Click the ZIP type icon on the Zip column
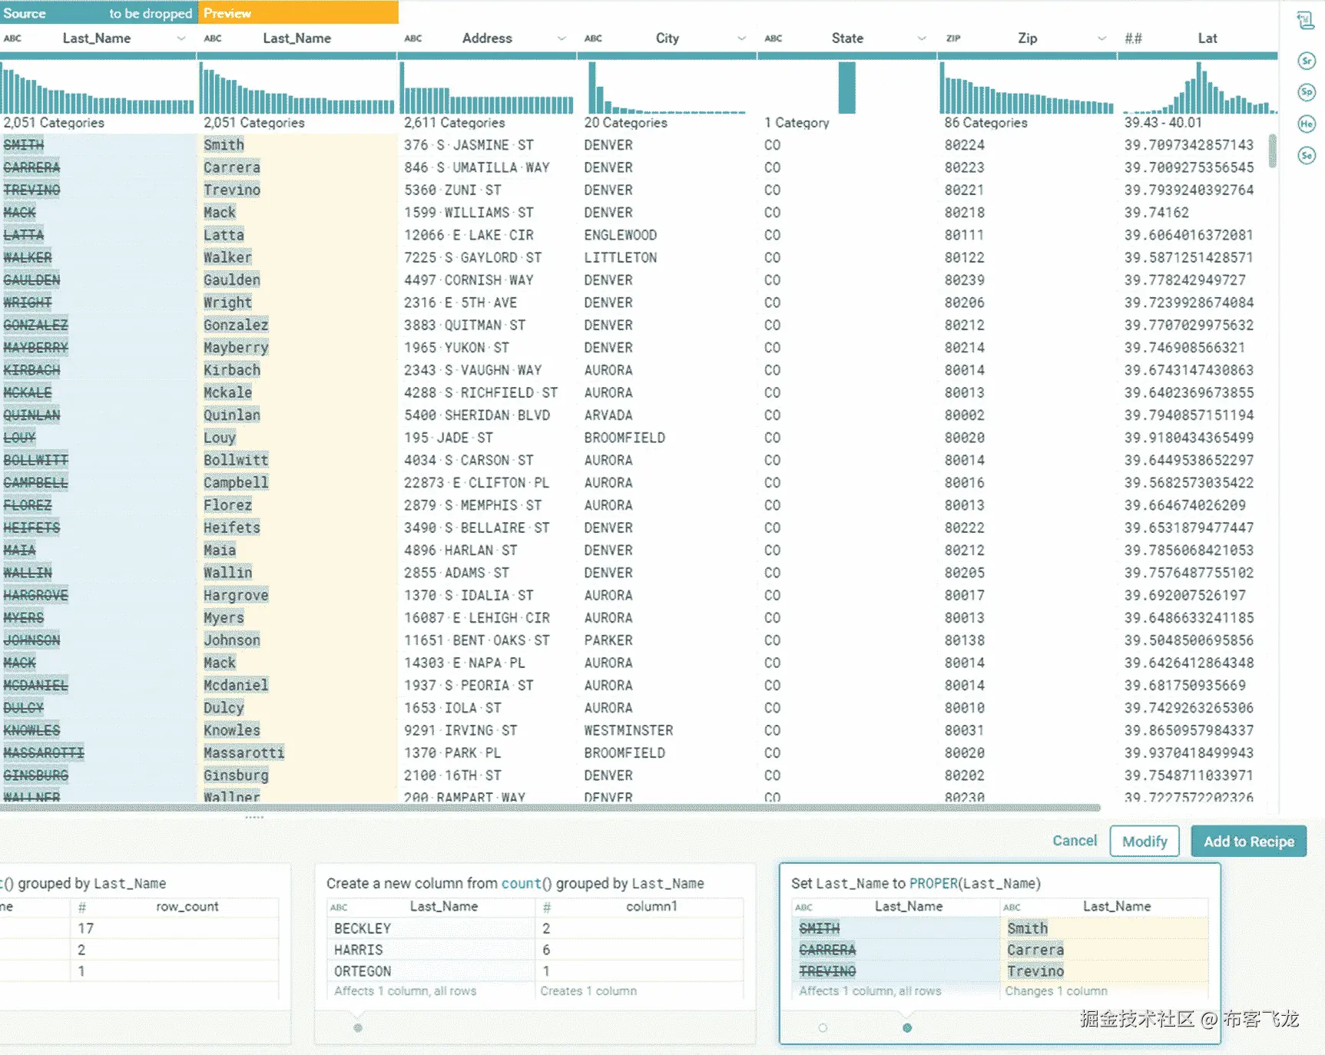The height and width of the screenshot is (1055, 1325). [953, 38]
